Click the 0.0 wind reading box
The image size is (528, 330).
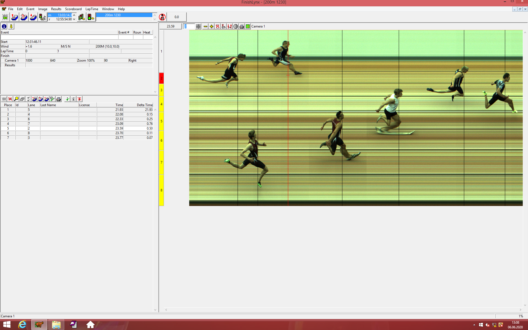[177, 17]
